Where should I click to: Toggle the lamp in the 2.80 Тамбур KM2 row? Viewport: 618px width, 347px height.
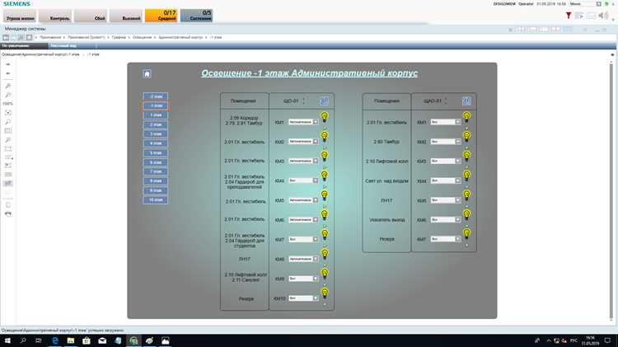[466, 137]
